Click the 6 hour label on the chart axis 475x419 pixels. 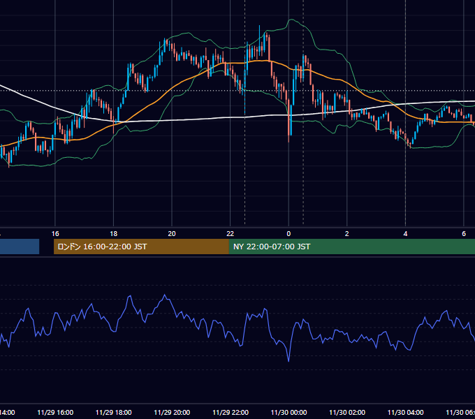(x=464, y=234)
